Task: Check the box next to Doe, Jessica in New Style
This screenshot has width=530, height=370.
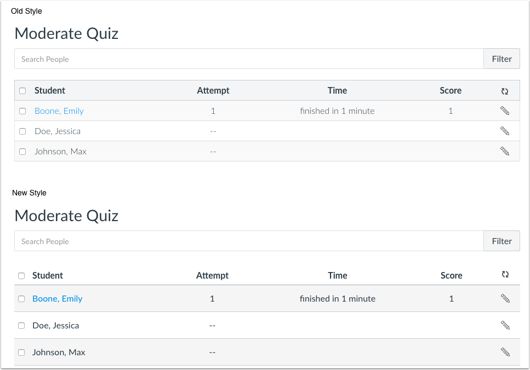Action: pos(21,325)
